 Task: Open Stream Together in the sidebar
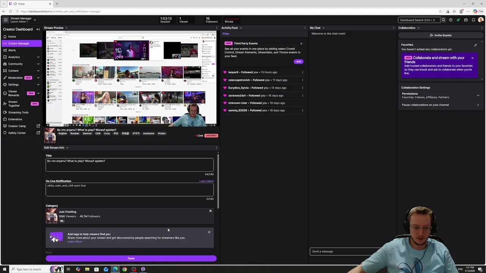pyautogui.click(x=21, y=104)
